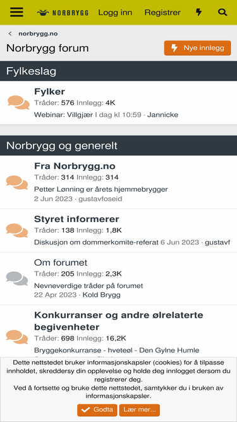Click the grey Om forumet chat bubble icon
The height and width of the screenshot is (422, 237).
(17, 278)
